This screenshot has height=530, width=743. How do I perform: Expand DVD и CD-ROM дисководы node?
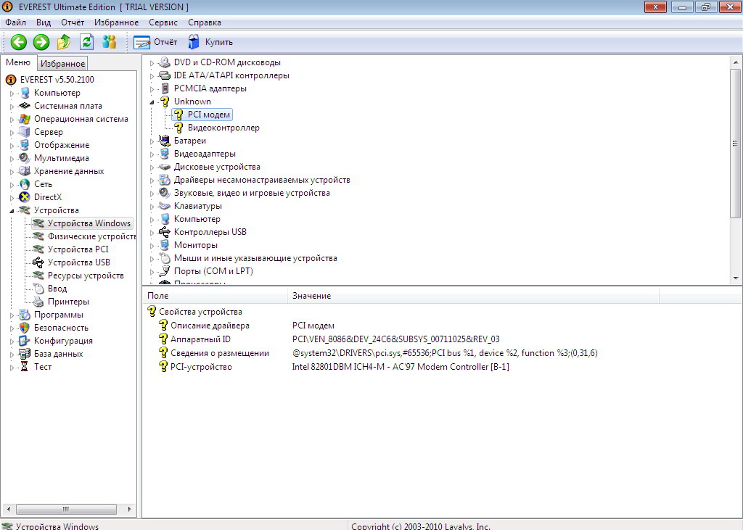pyautogui.click(x=152, y=63)
